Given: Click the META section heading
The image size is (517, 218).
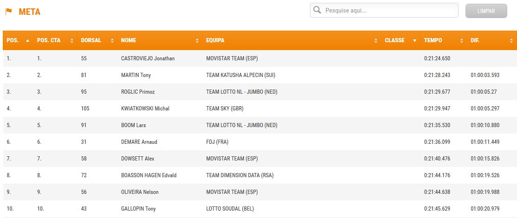Looking at the screenshot, I should tap(29, 12).
